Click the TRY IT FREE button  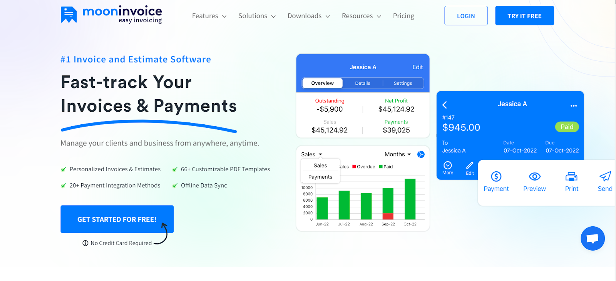tap(524, 16)
